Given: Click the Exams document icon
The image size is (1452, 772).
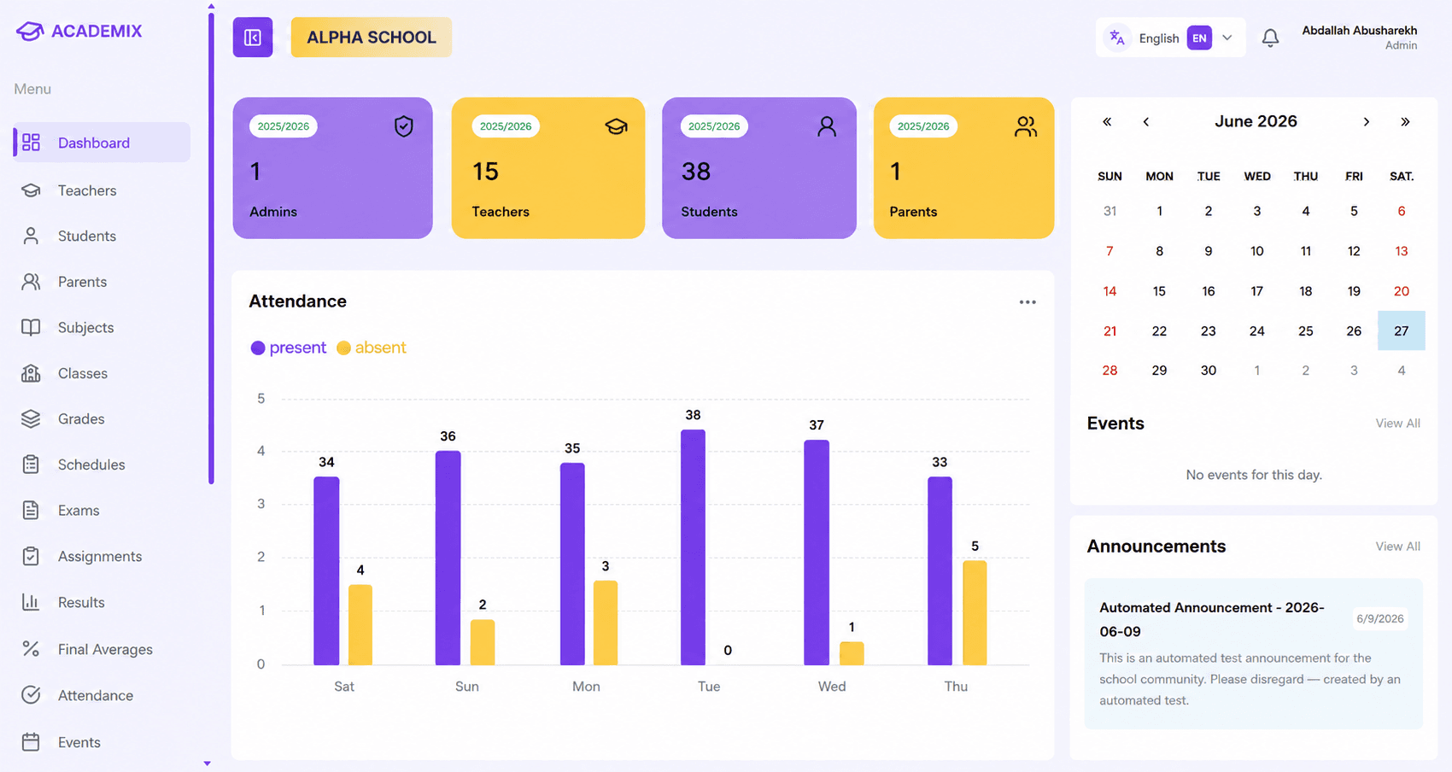Looking at the screenshot, I should [x=31, y=511].
